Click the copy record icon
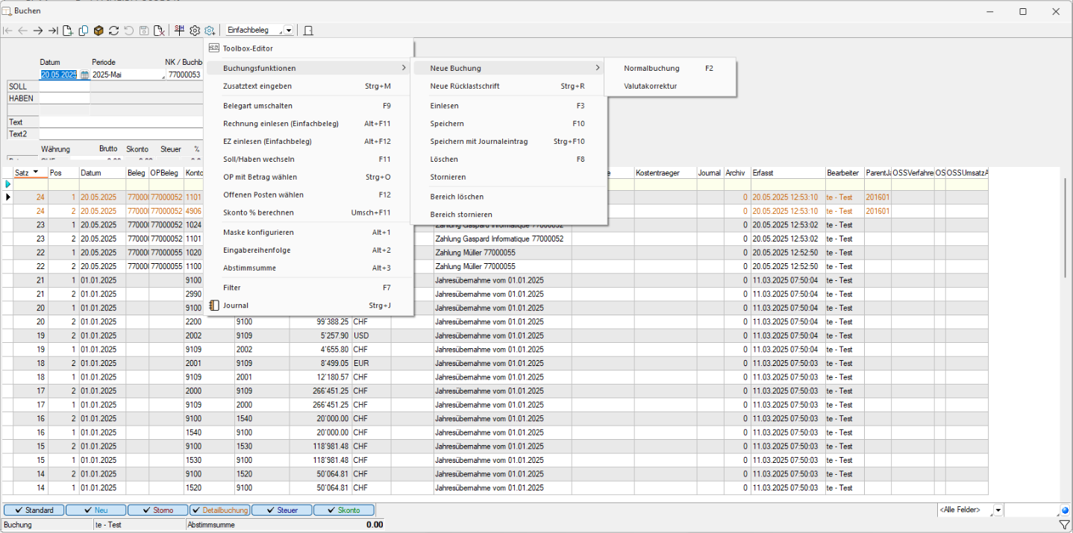The height and width of the screenshot is (533, 1073). tap(84, 31)
